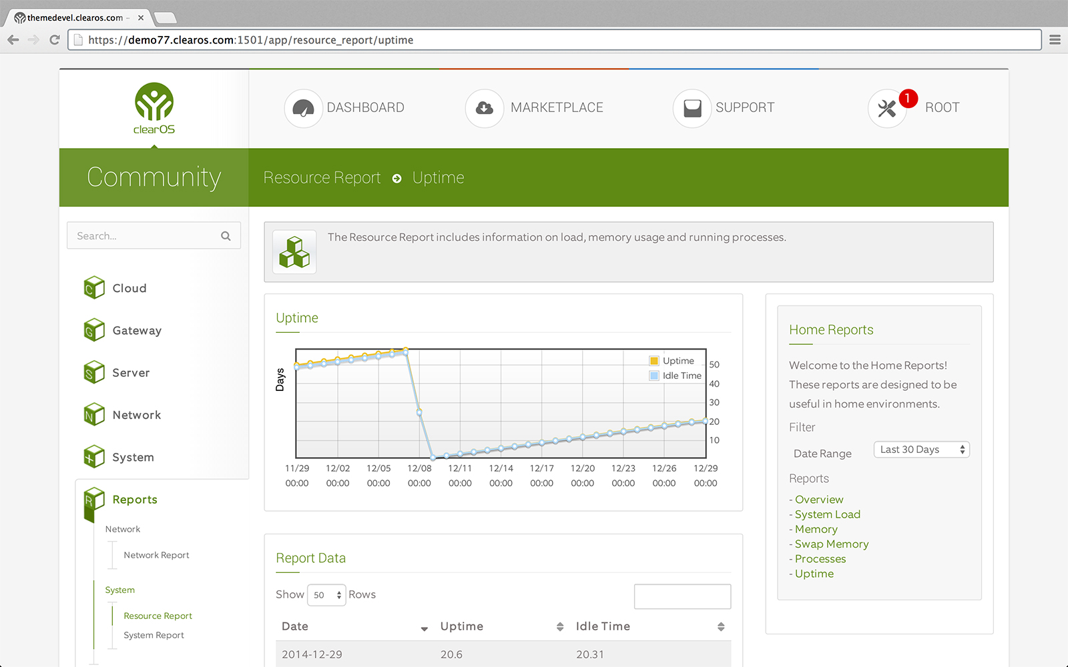Open the Marketplace cloud download icon

(485, 108)
